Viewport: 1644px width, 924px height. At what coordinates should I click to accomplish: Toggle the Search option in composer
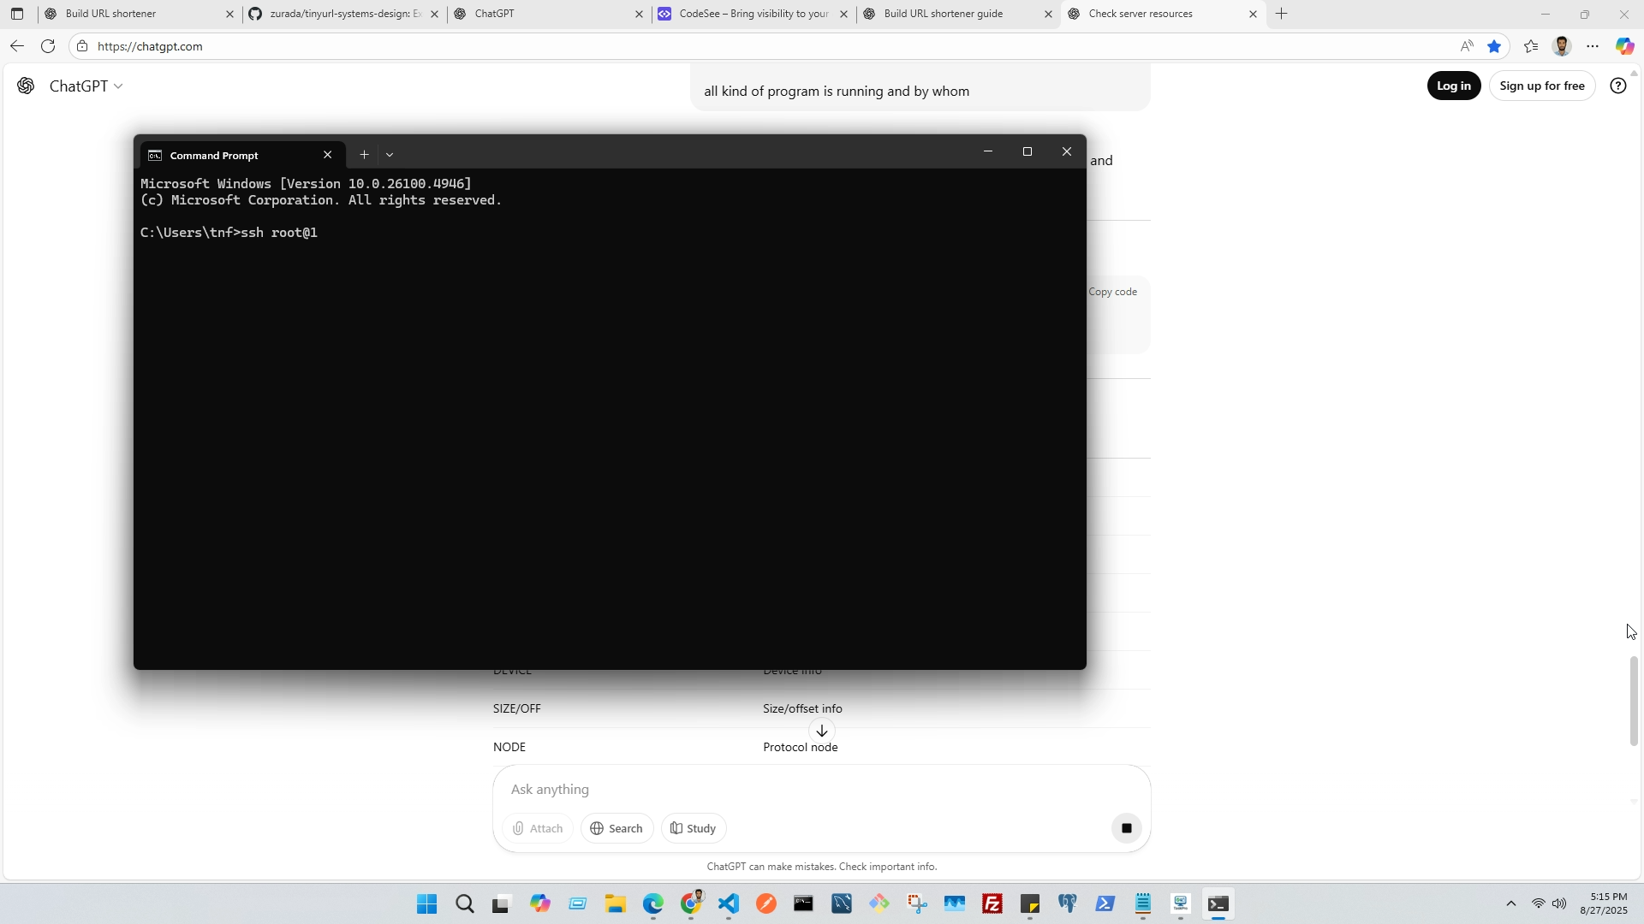(x=616, y=828)
